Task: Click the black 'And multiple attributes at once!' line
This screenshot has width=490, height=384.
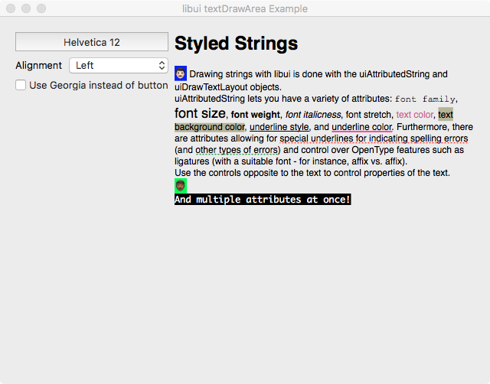Action: (x=263, y=200)
